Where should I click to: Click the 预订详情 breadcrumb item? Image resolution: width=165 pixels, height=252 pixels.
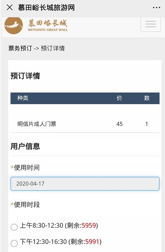(53, 48)
